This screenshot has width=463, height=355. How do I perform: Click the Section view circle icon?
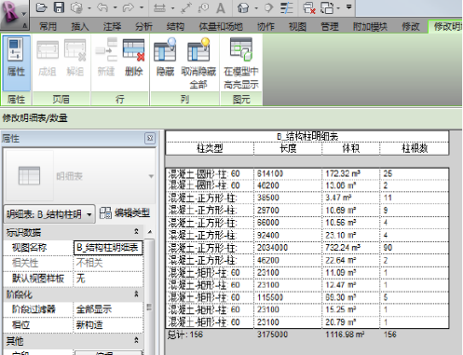coord(268,7)
